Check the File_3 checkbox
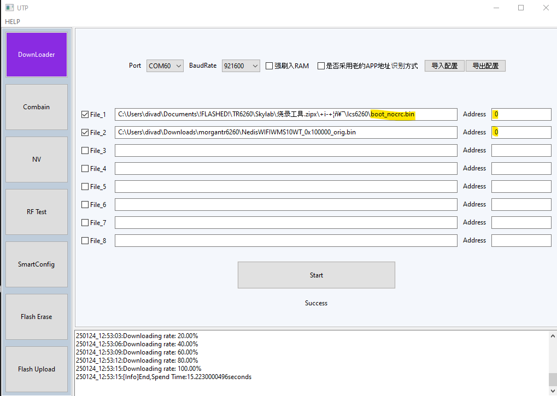 85,150
